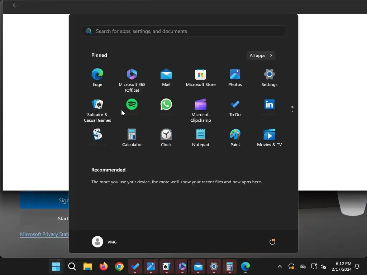Switch to Settings on the taskbar

214,266
